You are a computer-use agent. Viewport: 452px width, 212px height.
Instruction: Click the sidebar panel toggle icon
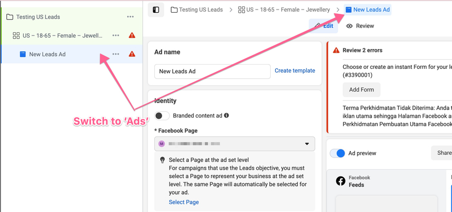pos(156,10)
